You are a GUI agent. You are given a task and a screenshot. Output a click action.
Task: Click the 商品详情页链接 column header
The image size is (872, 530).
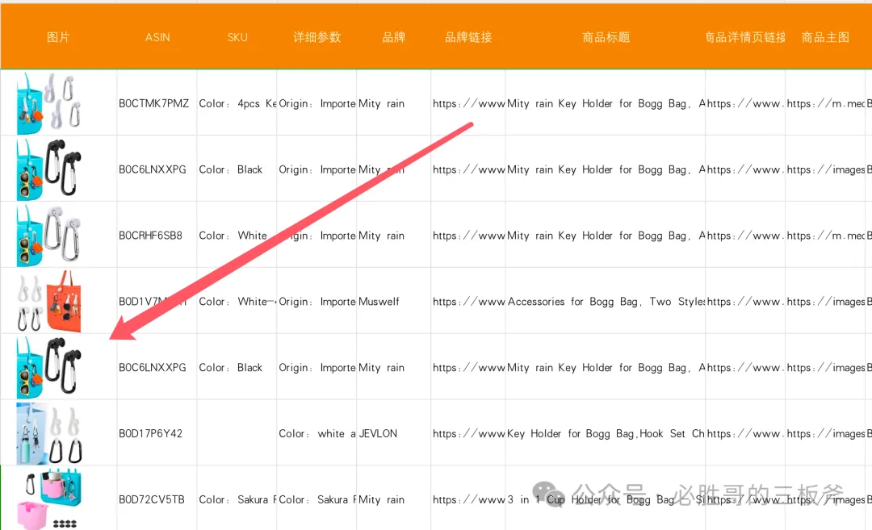point(745,37)
